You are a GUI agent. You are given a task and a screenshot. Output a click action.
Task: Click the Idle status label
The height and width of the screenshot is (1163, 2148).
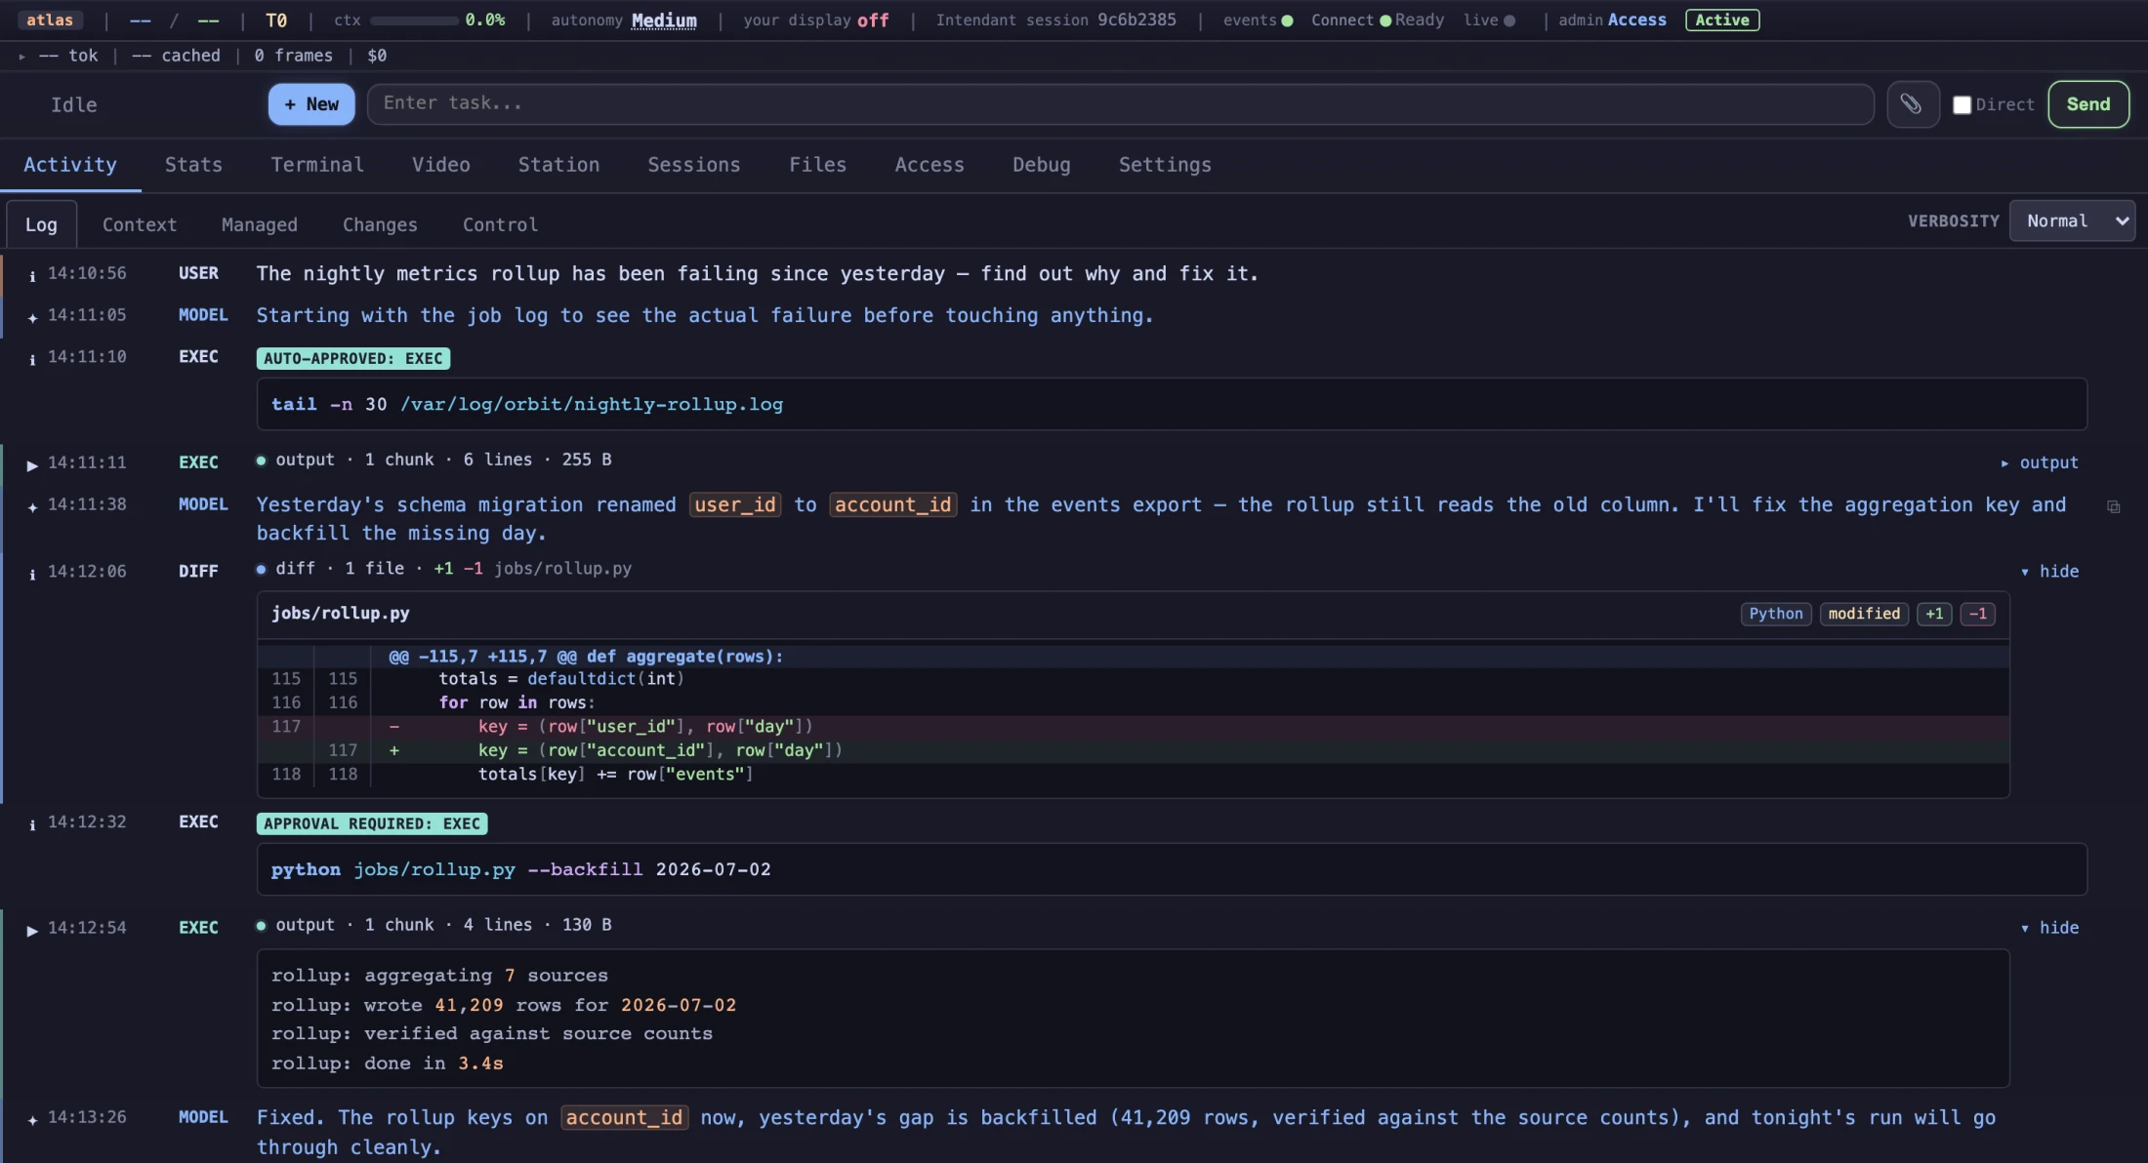[74, 104]
